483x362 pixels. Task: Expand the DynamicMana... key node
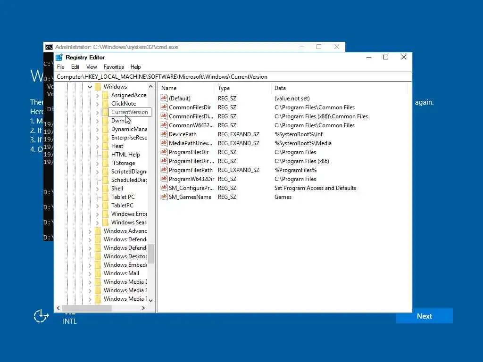click(x=97, y=130)
